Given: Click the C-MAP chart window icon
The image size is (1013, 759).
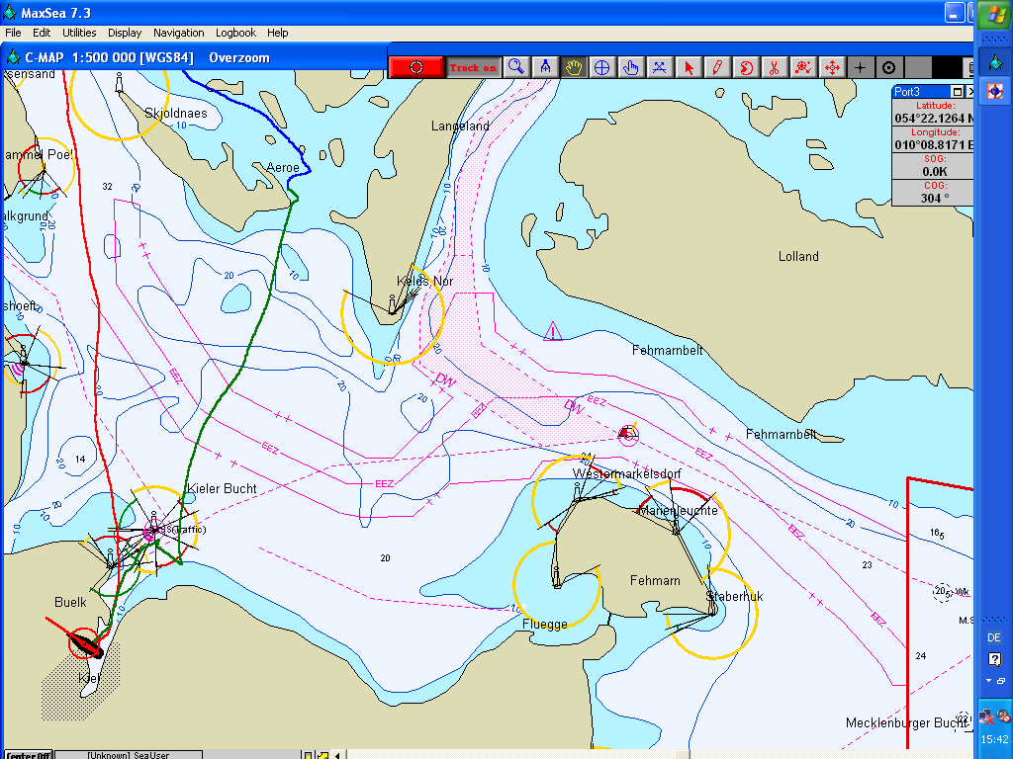Looking at the screenshot, I should click(x=13, y=57).
